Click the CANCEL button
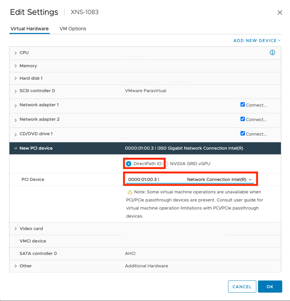Image resolution: width=290 pixels, height=301 pixels. click(x=242, y=287)
